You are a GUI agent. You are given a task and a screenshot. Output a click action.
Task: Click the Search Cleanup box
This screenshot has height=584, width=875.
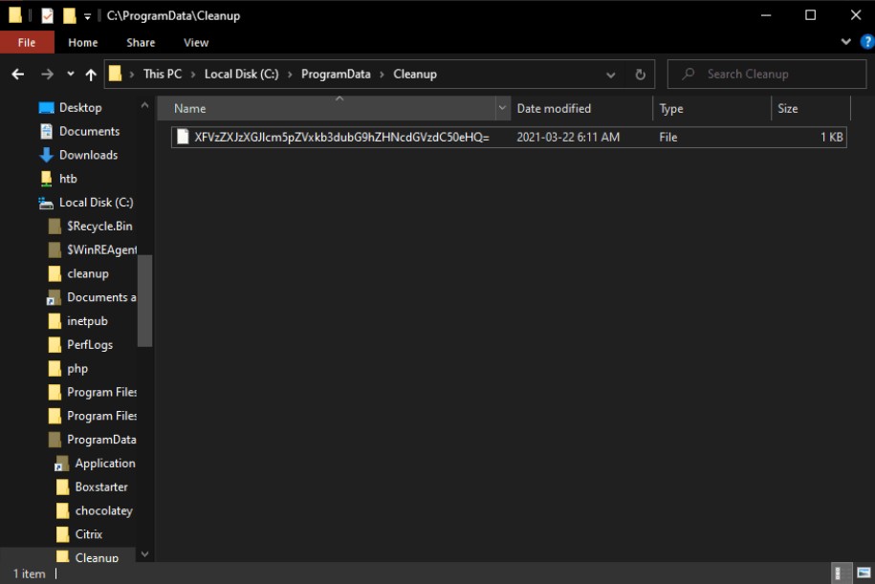coord(767,75)
